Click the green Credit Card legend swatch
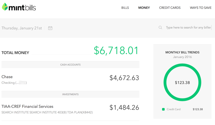 163,109
